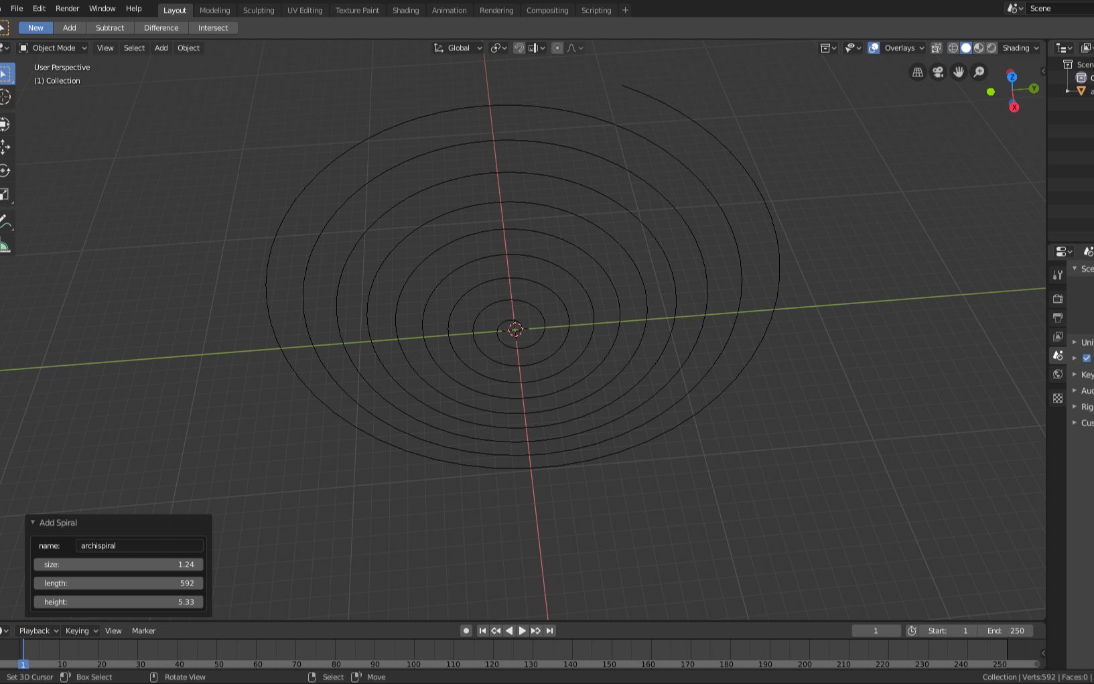
Task: Click the New button in the boolean toolbar
Action: pyautogui.click(x=35, y=27)
